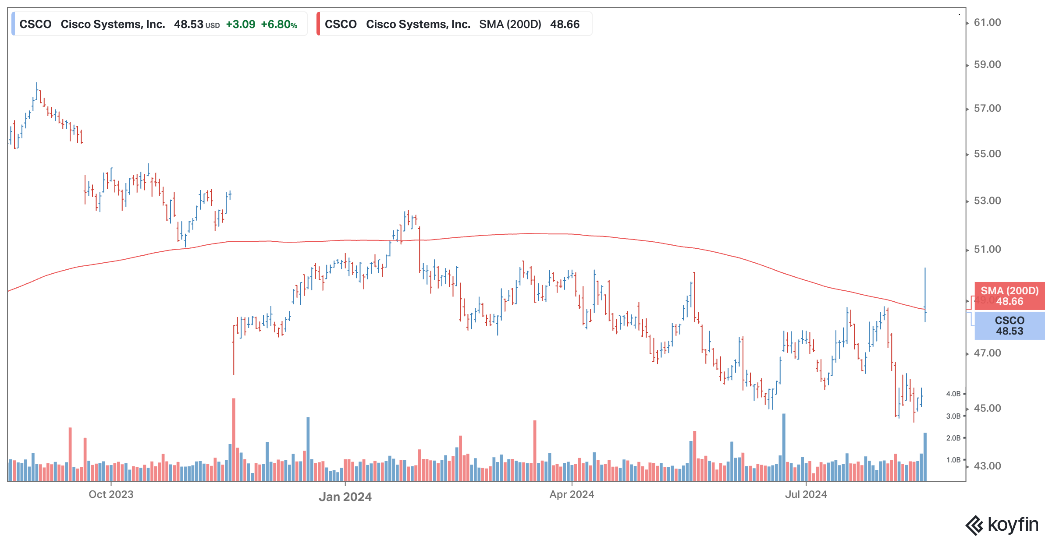1052x543 pixels.
Task: Click the 59.00 price axis label
Action: tap(987, 64)
